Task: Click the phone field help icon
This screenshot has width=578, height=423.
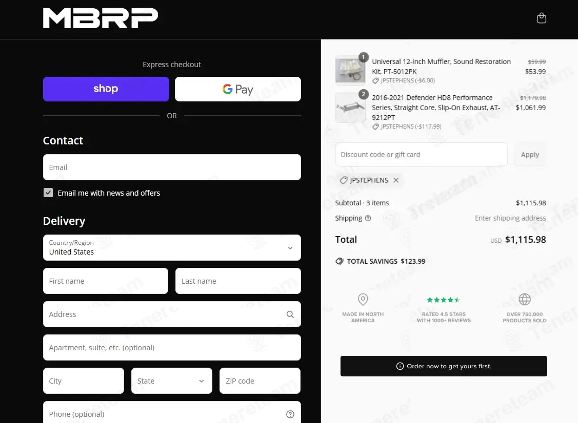Action: tap(290, 414)
